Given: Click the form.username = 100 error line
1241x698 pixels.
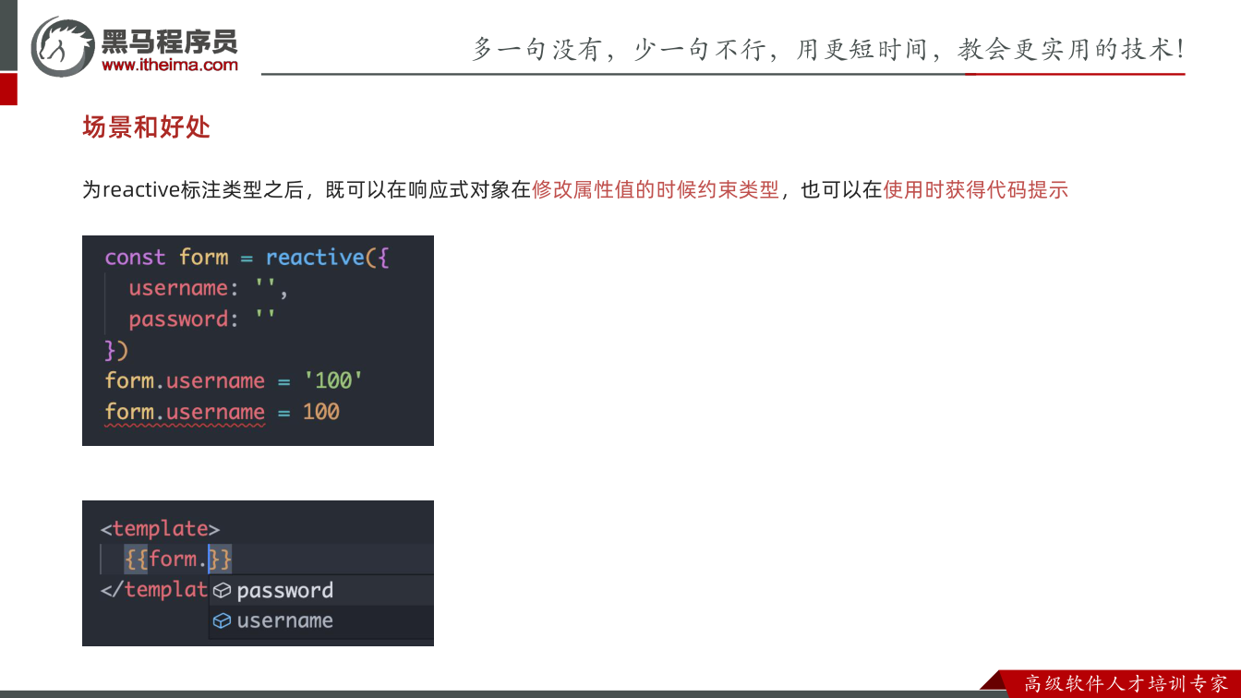Looking at the screenshot, I should [x=223, y=412].
